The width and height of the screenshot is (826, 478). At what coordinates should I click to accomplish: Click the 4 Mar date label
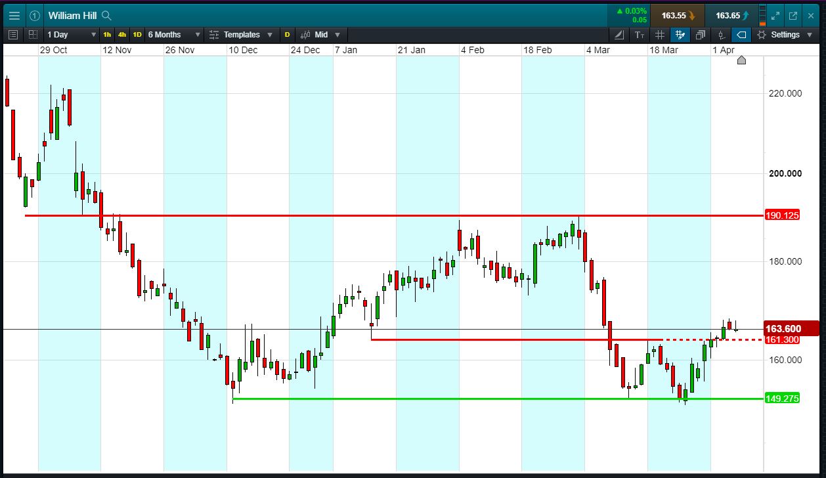[598, 50]
